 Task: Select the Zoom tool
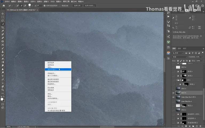(x=3, y=90)
